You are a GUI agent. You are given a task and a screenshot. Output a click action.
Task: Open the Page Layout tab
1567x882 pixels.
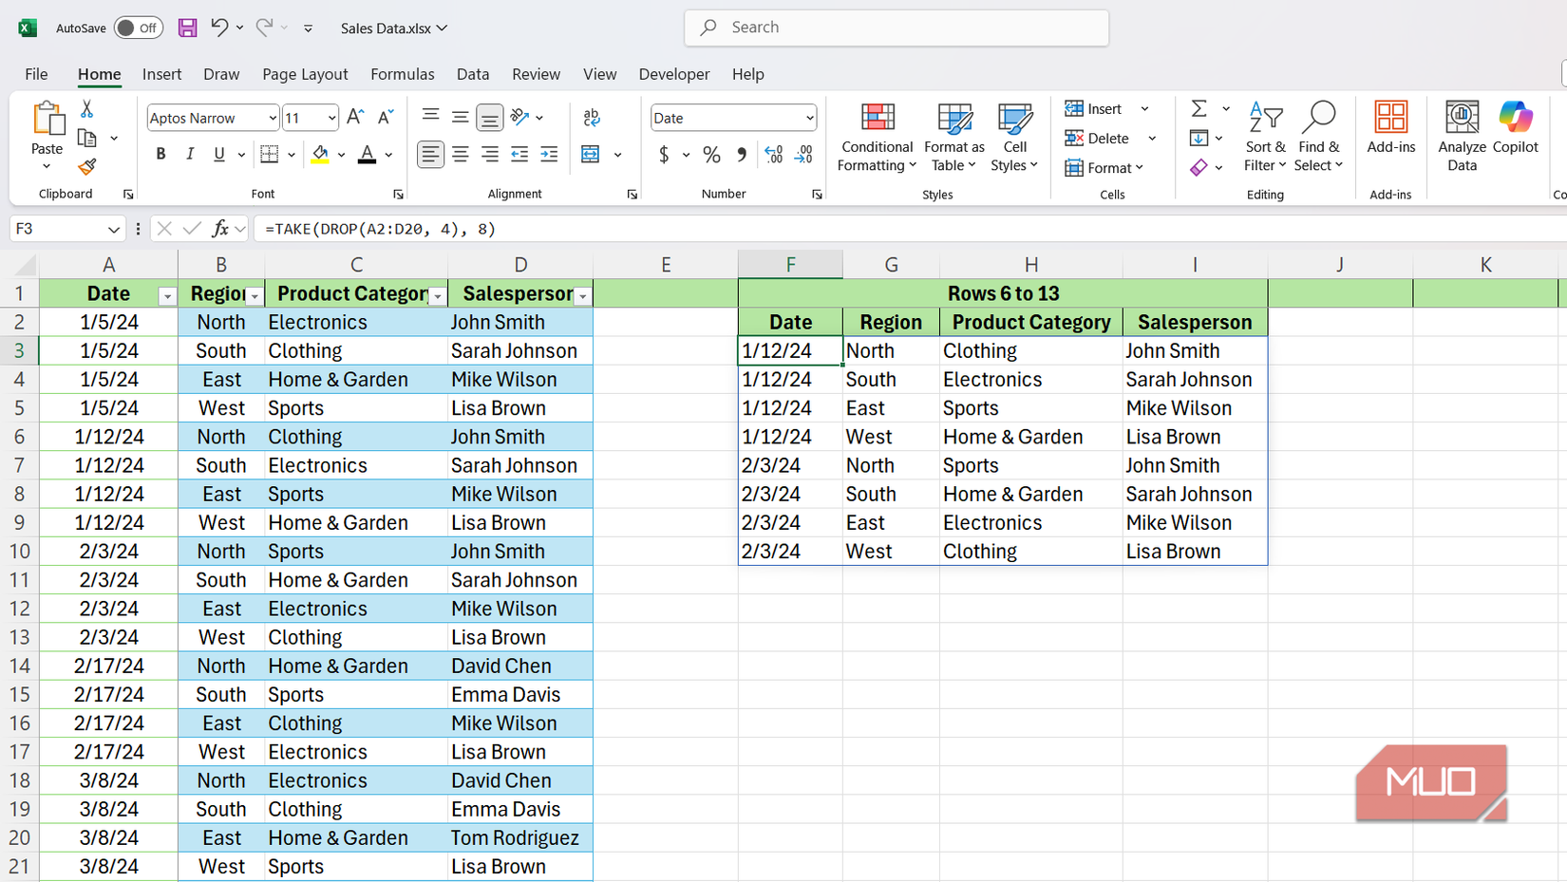(305, 74)
